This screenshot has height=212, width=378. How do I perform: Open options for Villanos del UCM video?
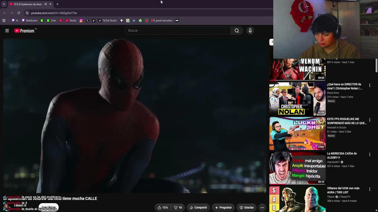pyautogui.click(x=369, y=189)
